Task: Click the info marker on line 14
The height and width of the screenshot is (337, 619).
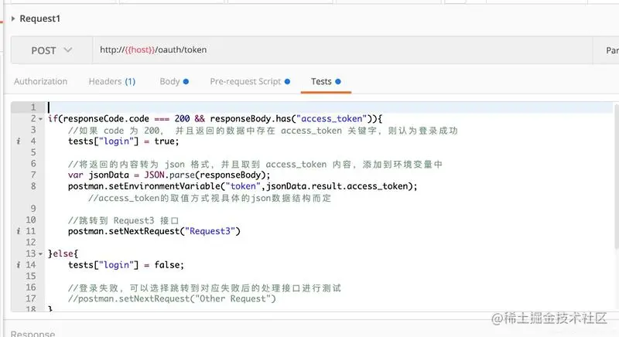Action: [18, 265]
